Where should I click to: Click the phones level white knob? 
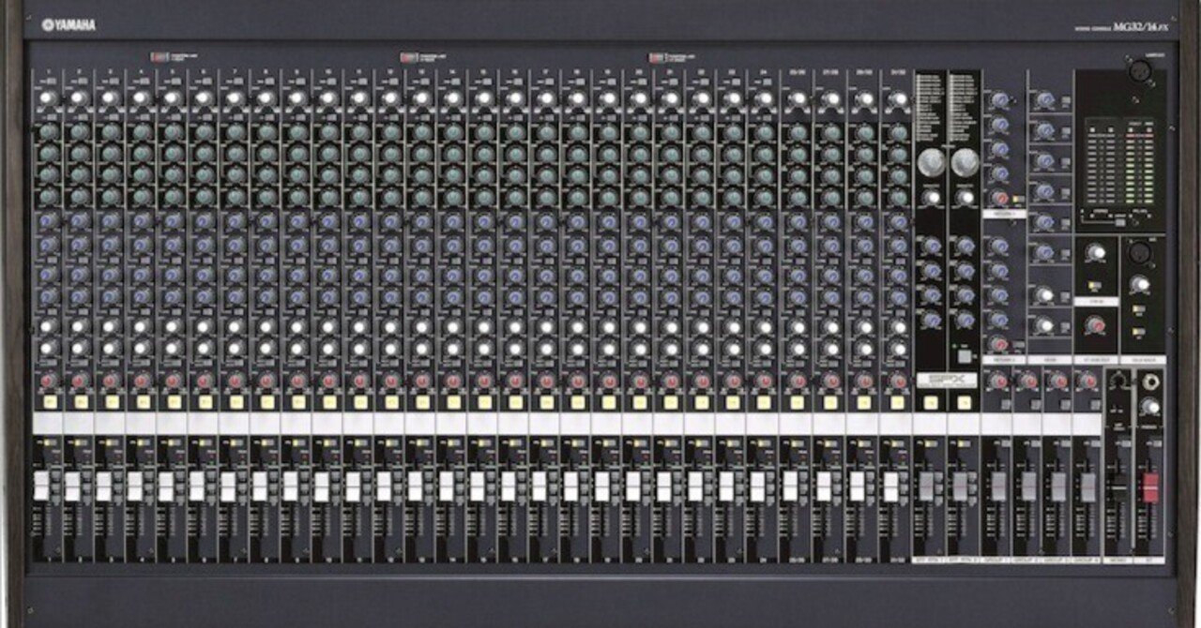tap(1150, 407)
